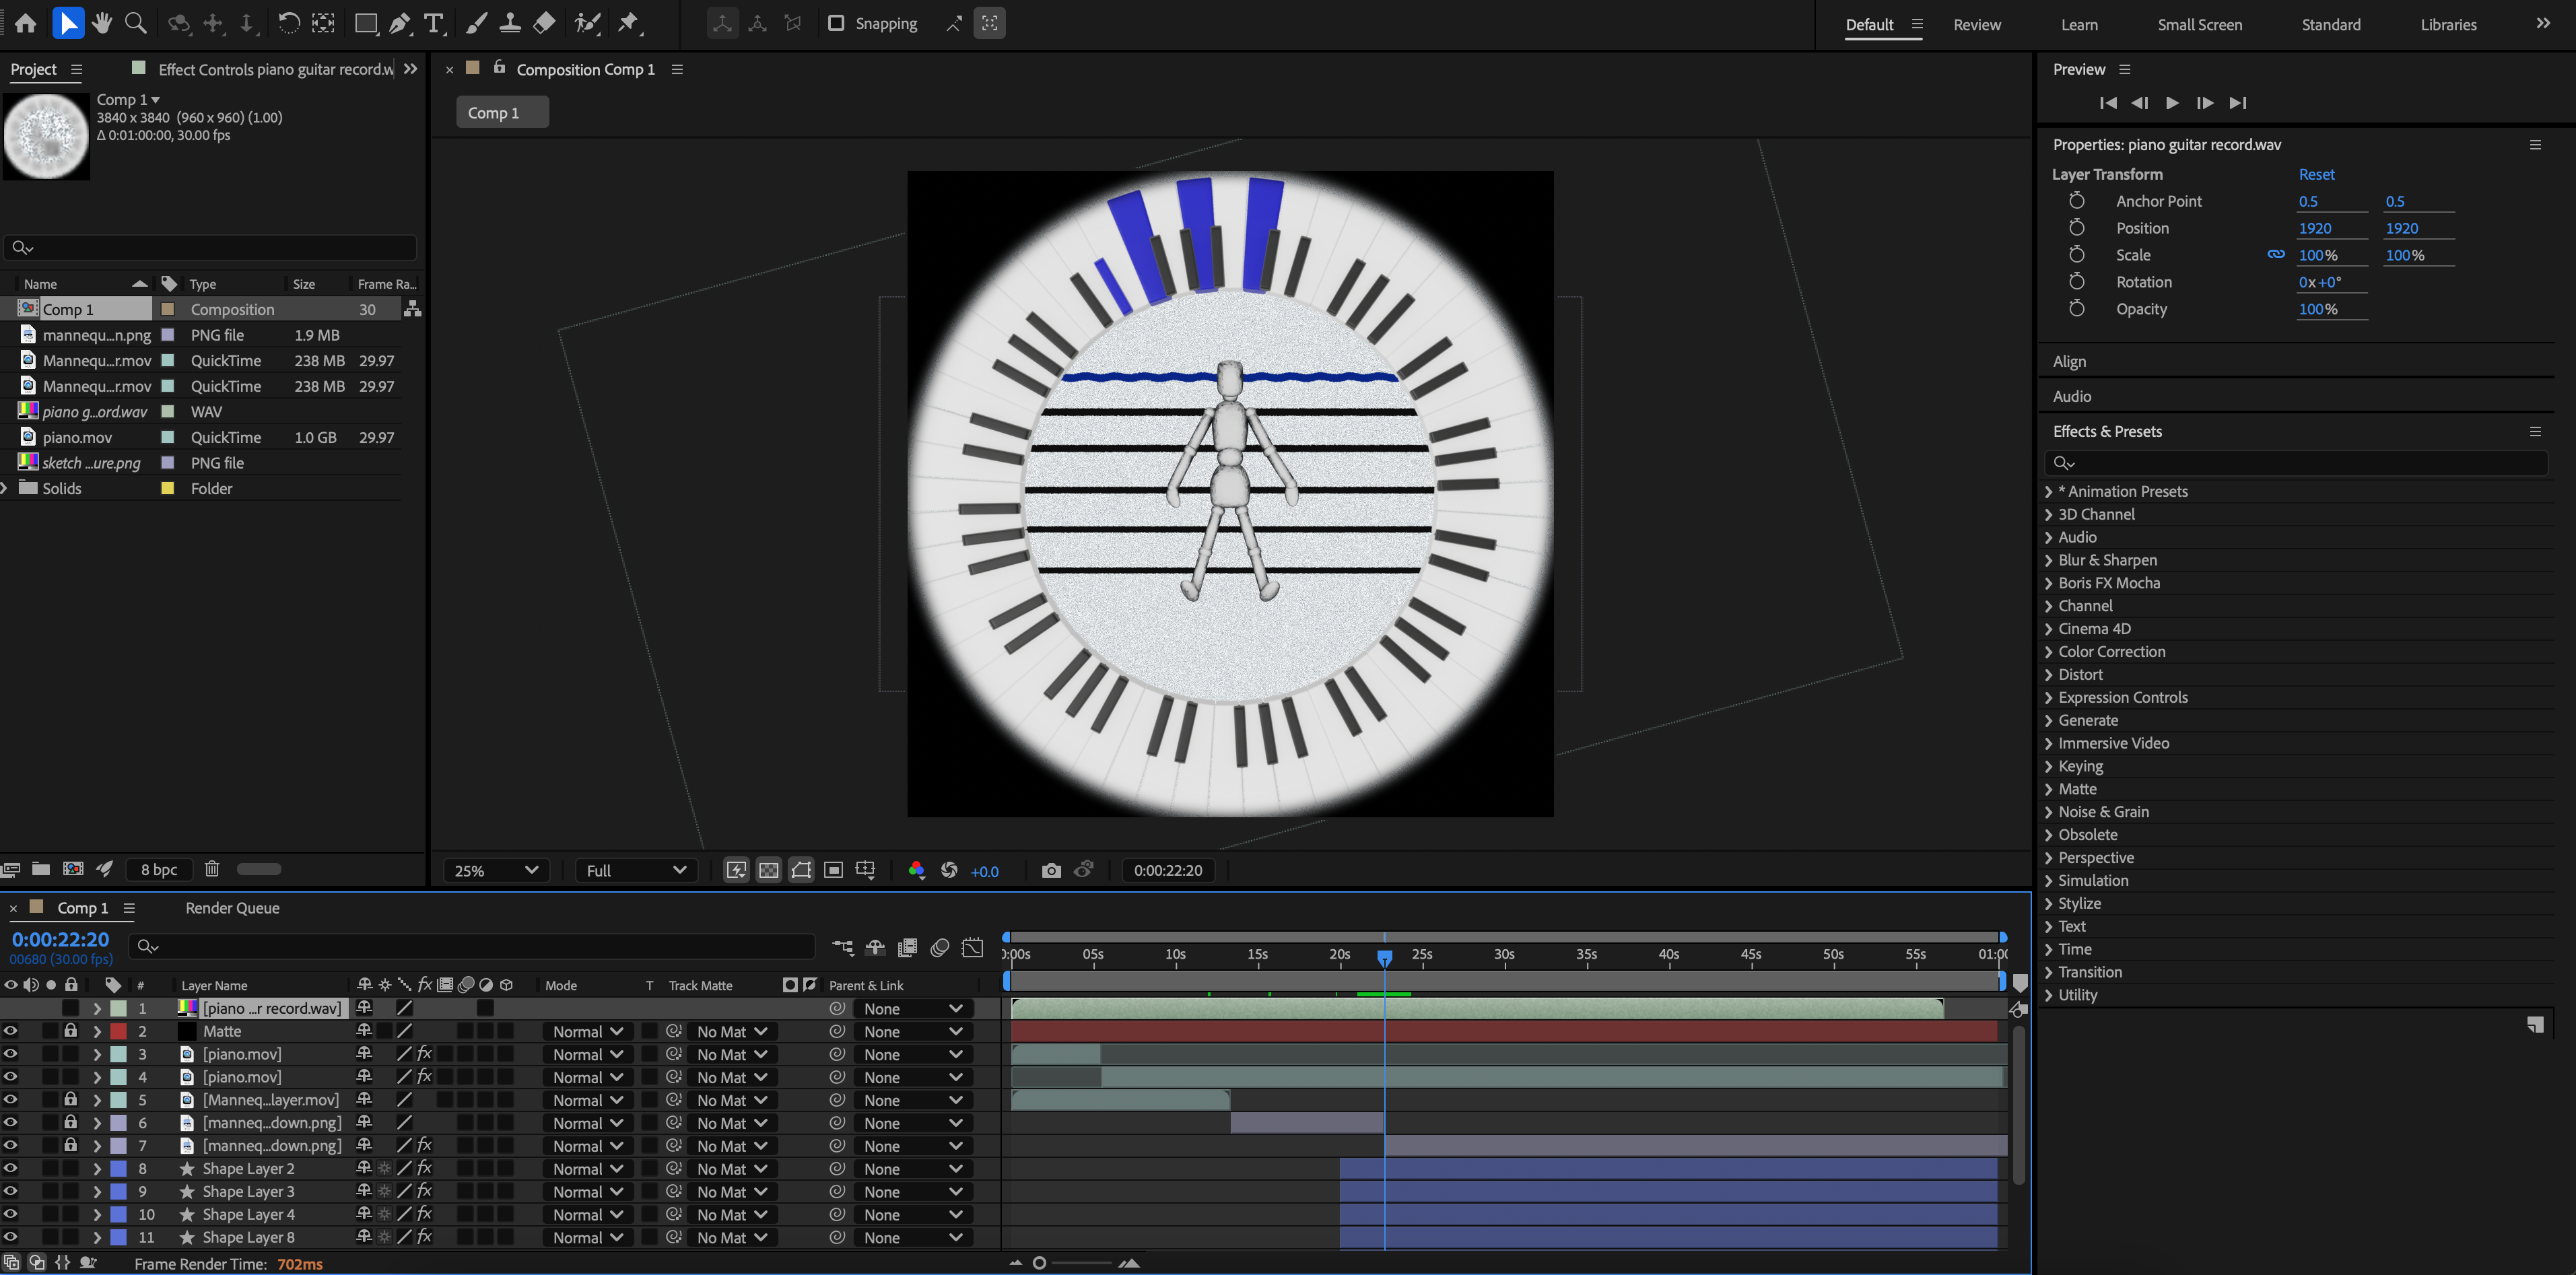Select the Brush tool
This screenshot has height=1275, width=2576.
coord(477,22)
